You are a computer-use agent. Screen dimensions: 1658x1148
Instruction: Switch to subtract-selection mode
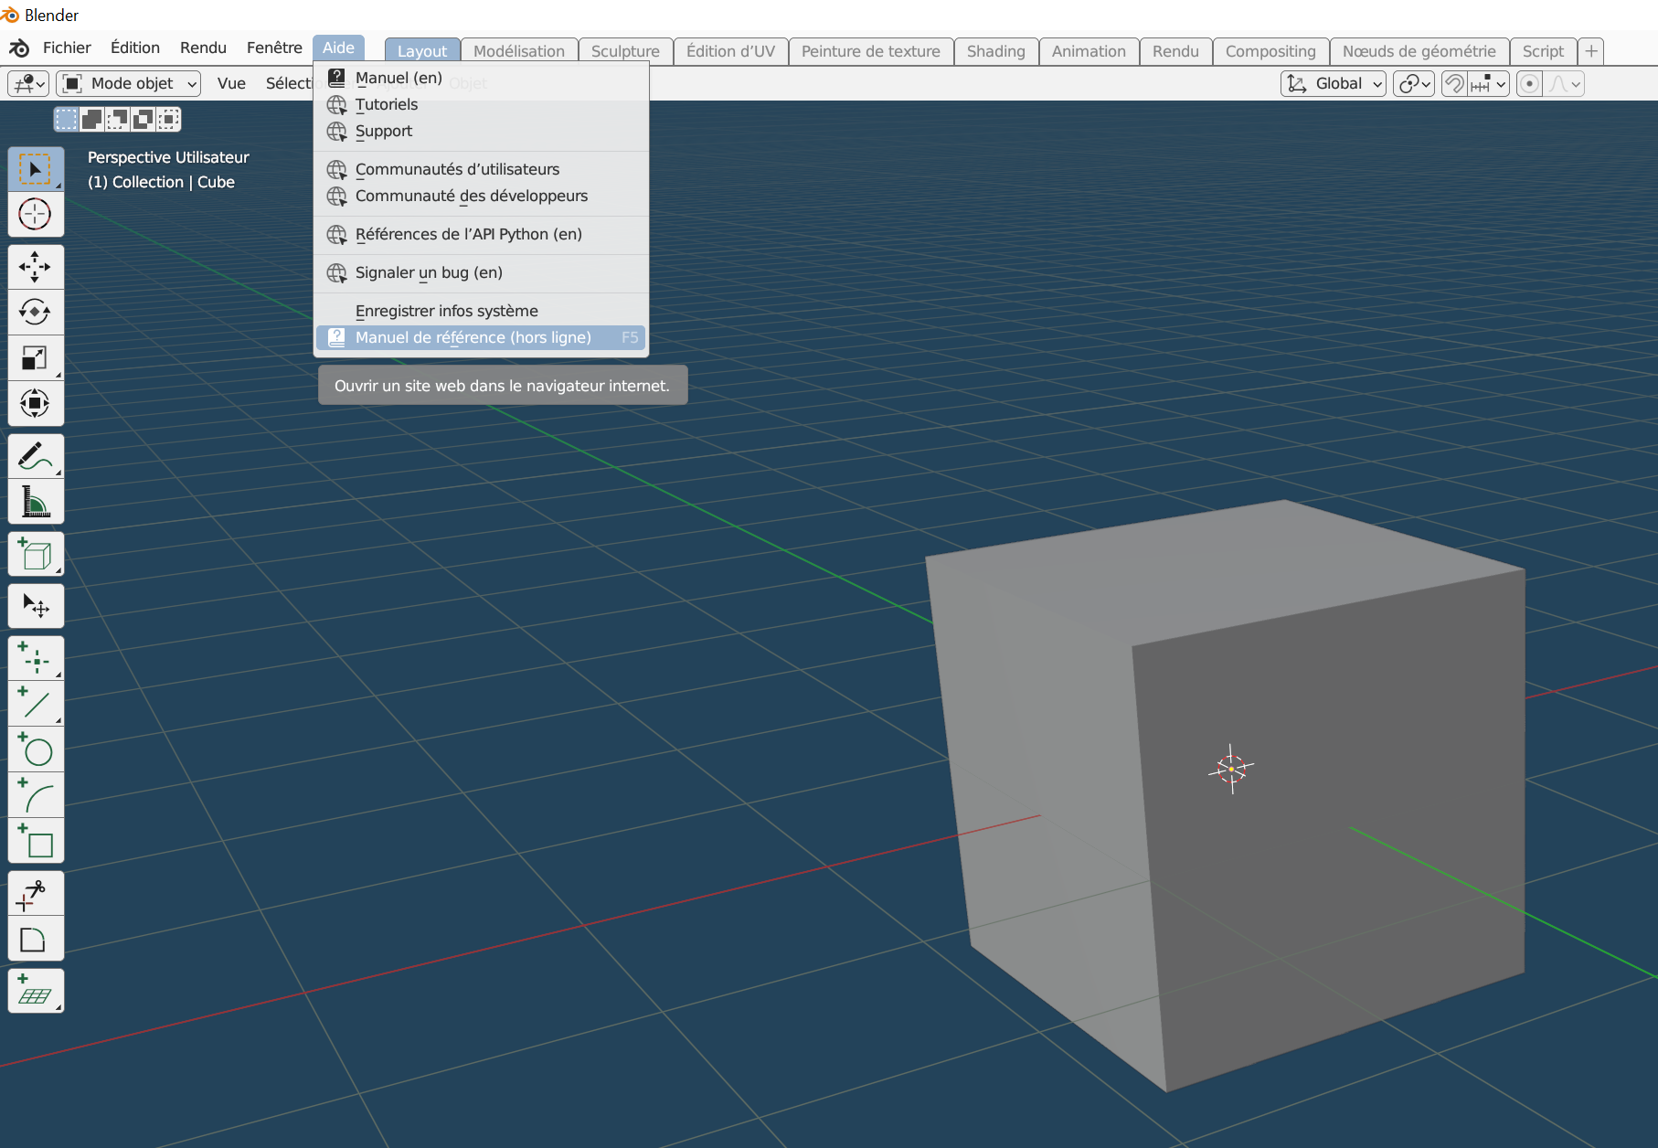[x=117, y=119]
